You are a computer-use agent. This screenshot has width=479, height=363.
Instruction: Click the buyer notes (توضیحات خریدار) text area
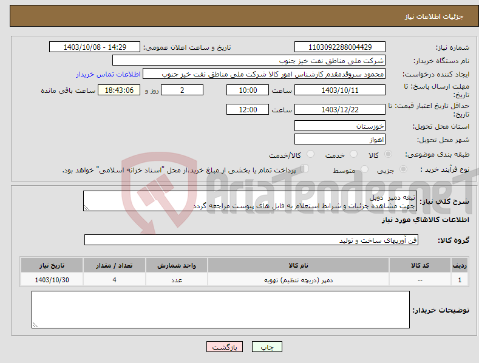tap(220, 310)
